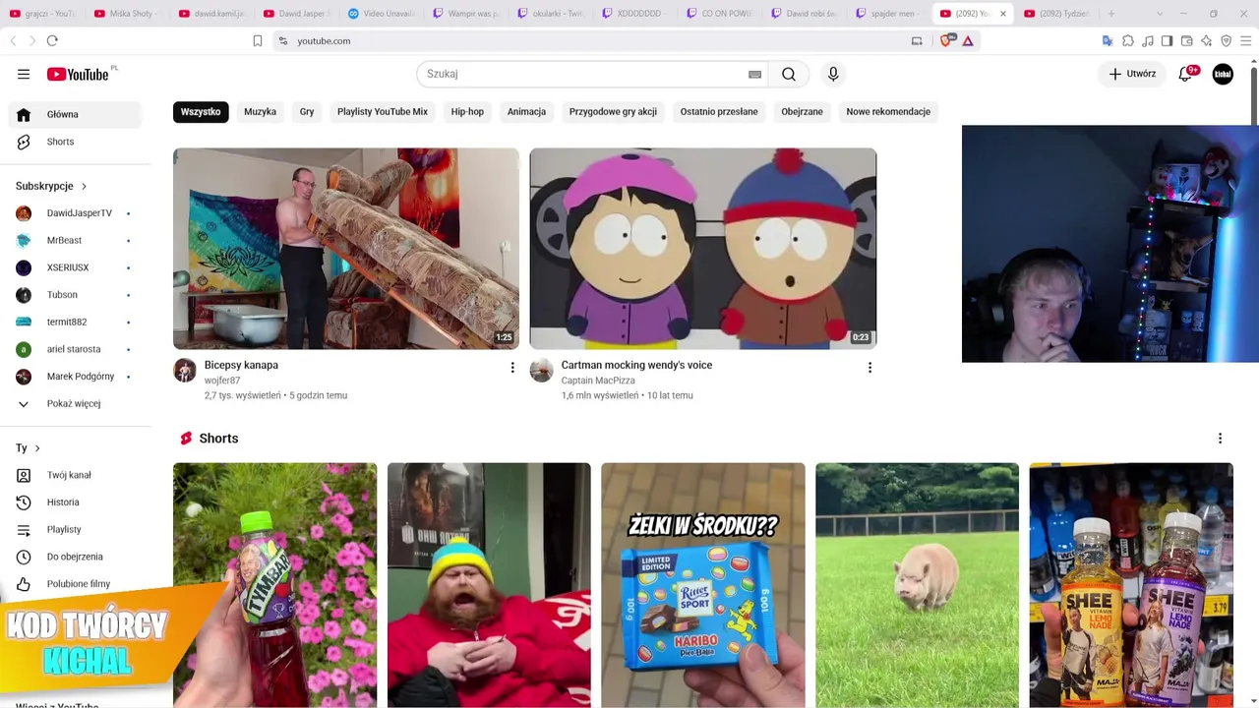
Task: Open the browser extensions puzzle icon
Action: click(x=1128, y=40)
